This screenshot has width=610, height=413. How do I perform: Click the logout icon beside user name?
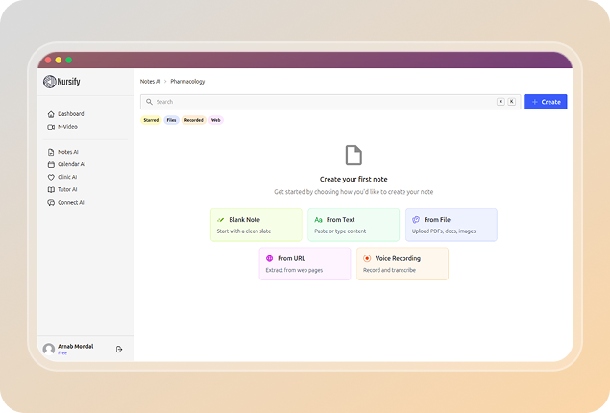[119, 349]
